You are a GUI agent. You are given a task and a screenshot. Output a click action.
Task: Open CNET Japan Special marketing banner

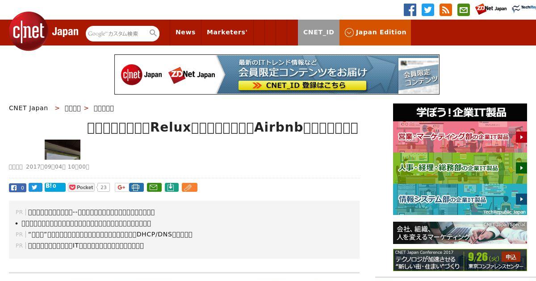(460, 233)
